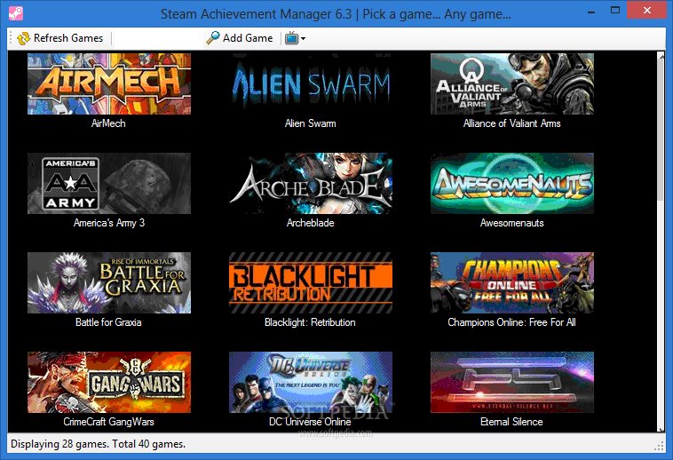
Task: Select the Archeblade game icon
Action: pos(310,183)
